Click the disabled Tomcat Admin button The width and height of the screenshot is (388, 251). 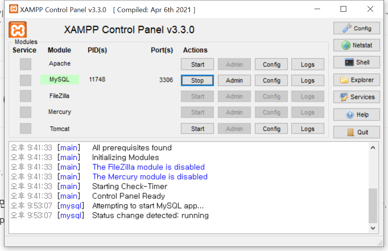tap(234, 129)
